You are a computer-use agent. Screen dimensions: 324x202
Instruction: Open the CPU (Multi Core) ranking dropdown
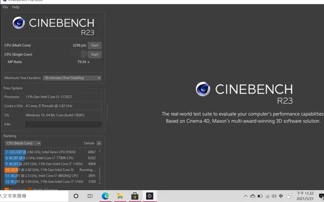click(x=23, y=143)
